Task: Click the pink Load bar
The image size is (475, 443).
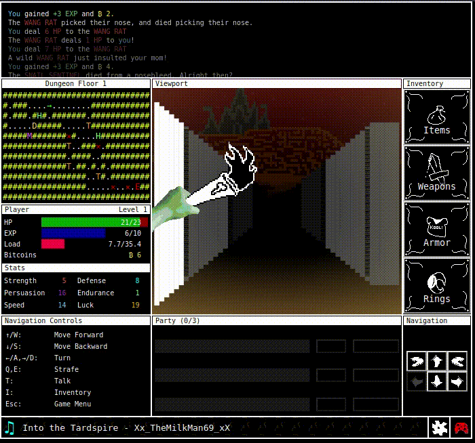Action: click(x=53, y=244)
